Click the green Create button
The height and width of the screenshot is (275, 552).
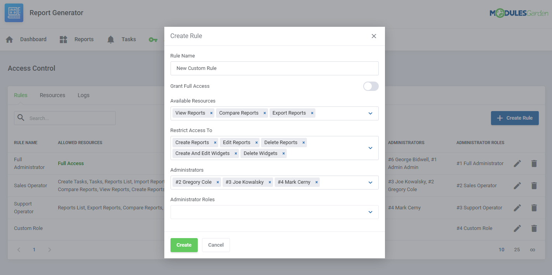184,245
